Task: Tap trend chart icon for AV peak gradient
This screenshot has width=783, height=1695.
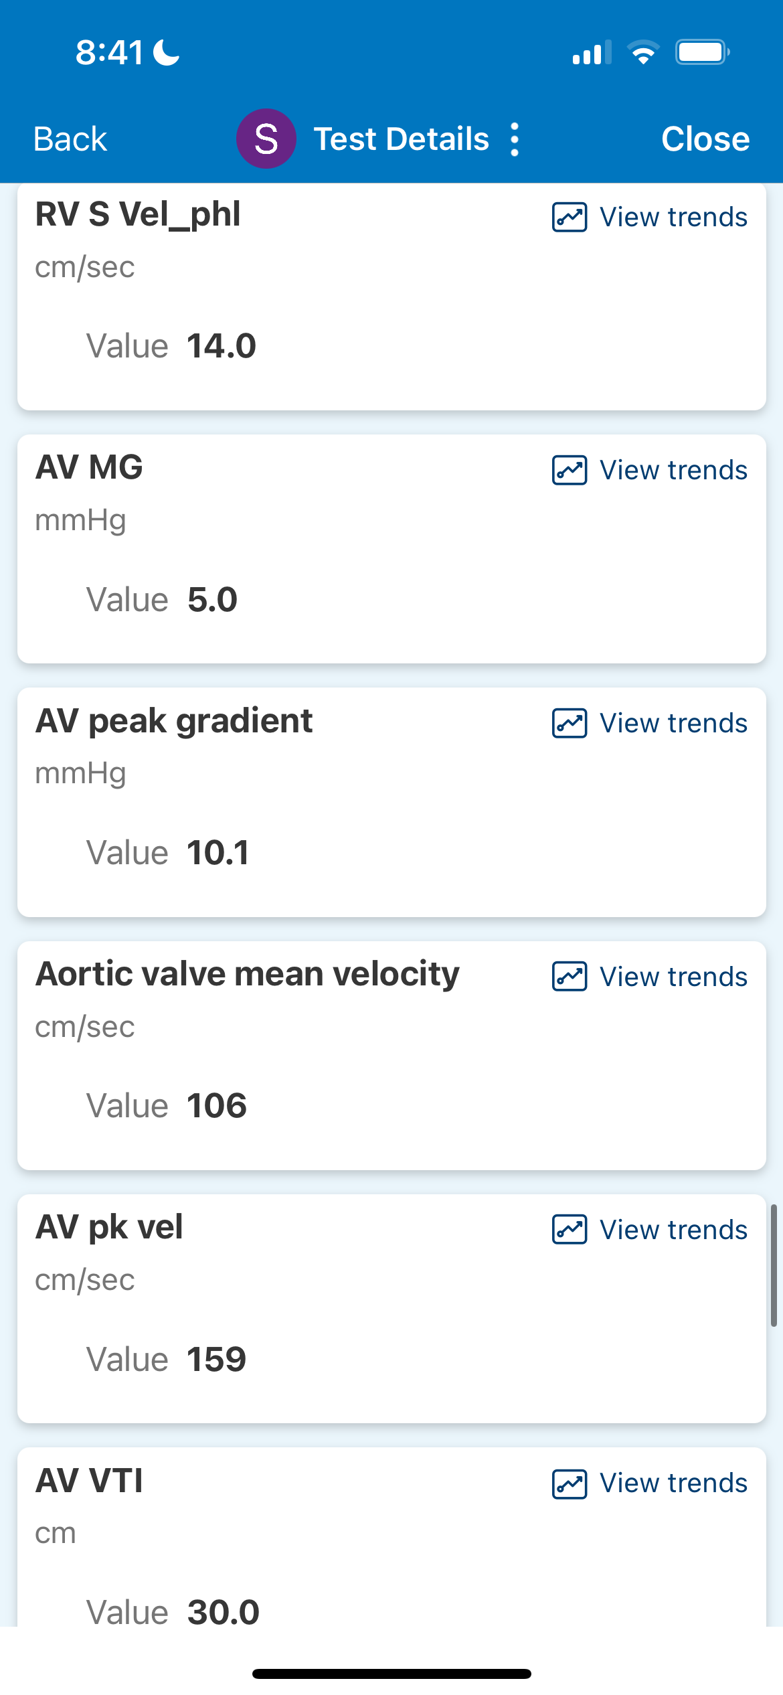Action: (x=570, y=723)
